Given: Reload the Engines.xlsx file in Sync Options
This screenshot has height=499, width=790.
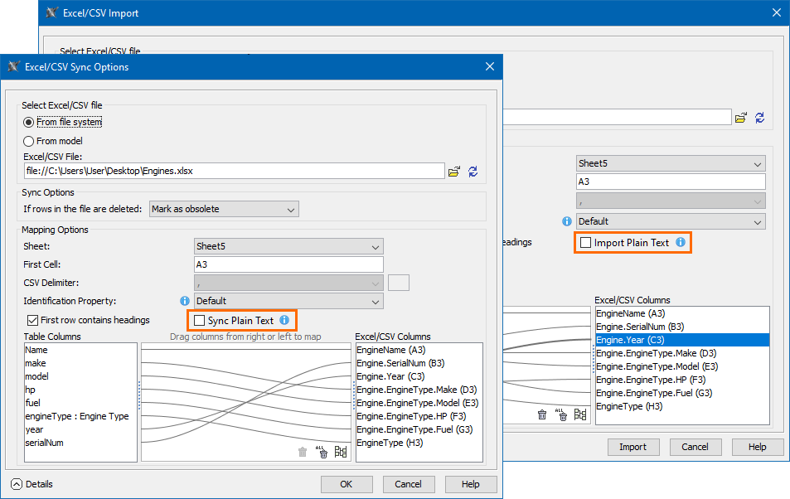Looking at the screenshot, I should tap(473, 172).
